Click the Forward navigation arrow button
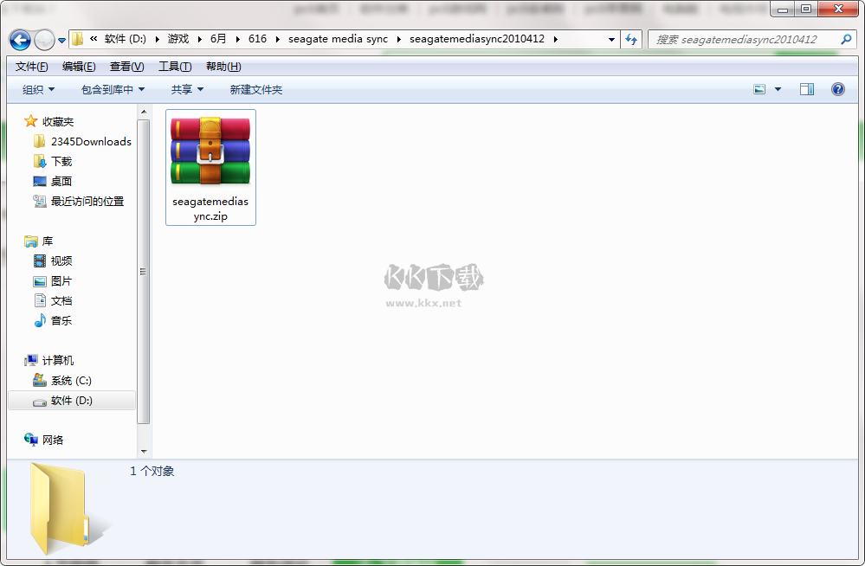This screenshot has height=566, width=865. point(44,40)
